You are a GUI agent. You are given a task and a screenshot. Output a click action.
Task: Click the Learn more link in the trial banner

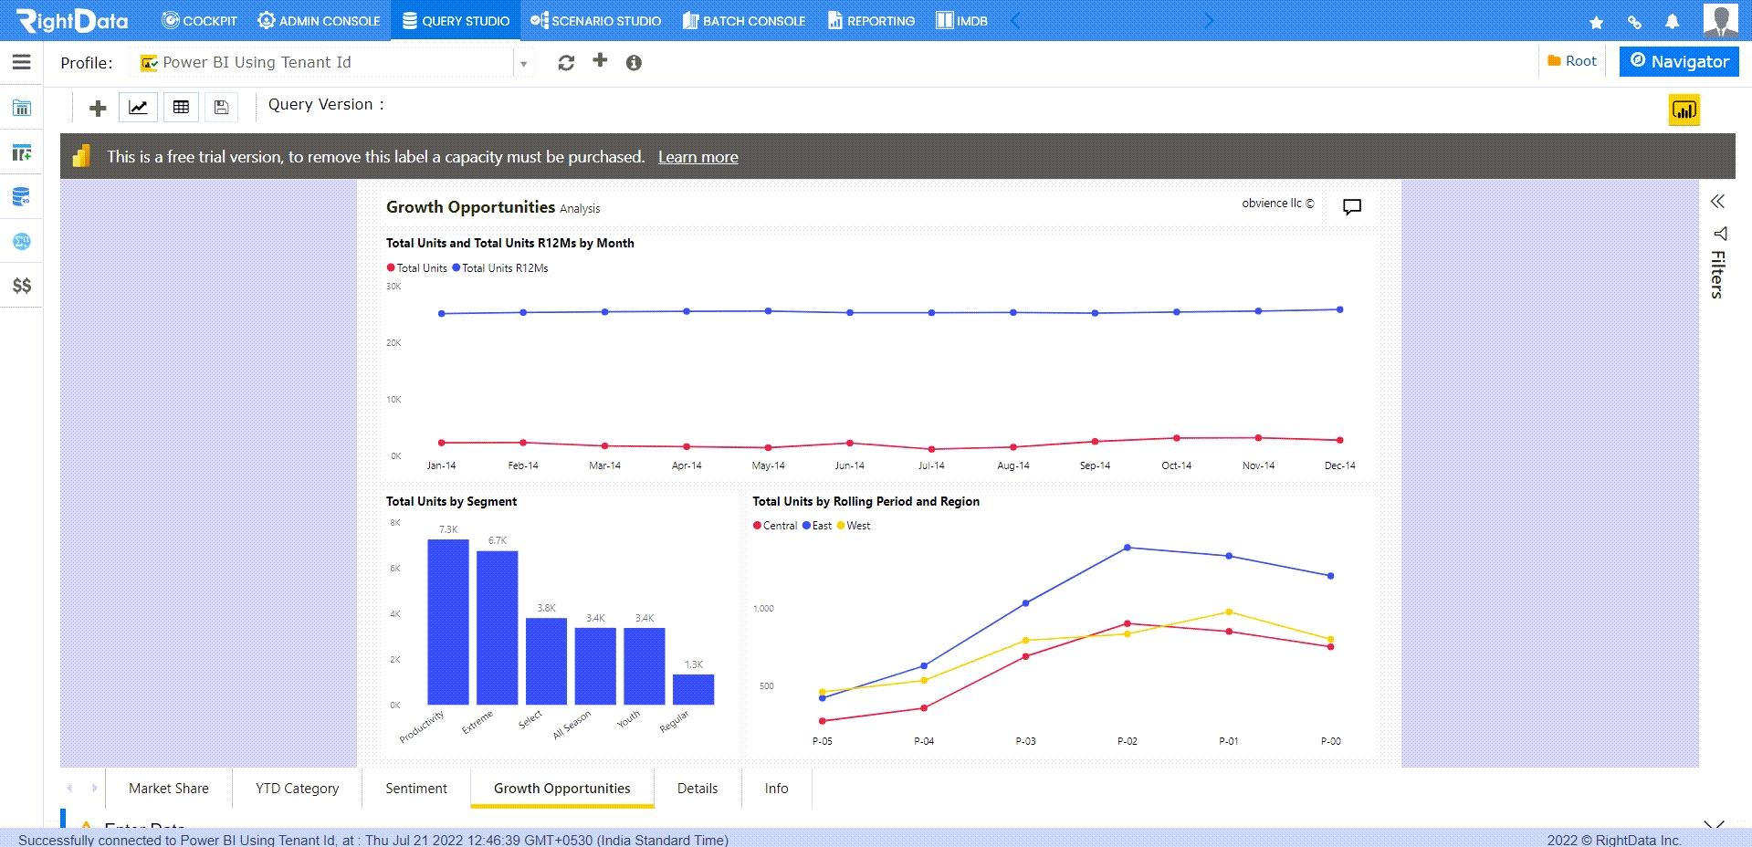pyautogui.click(x=698, y=156)
